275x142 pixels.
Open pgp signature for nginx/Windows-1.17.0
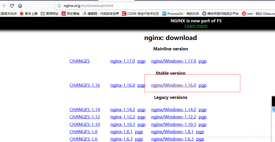[202, 61]
